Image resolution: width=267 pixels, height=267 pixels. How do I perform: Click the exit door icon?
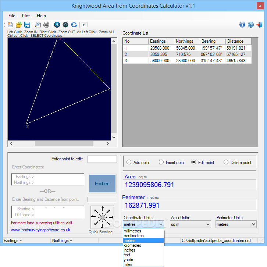tap(259, 25)
